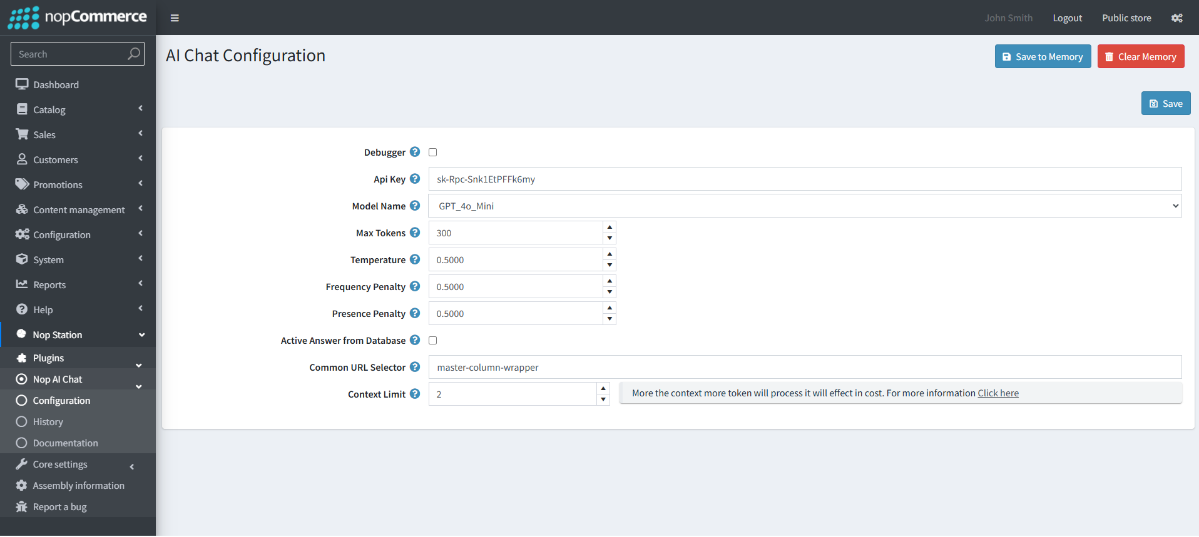Click the red Clear Memory button
The width and height of the screenshot is (1199, 537).
coord(1141,56)
